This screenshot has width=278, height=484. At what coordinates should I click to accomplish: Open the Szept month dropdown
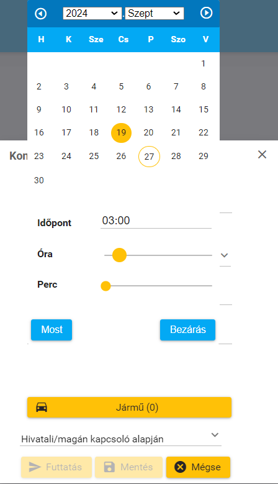click(155, 13)
